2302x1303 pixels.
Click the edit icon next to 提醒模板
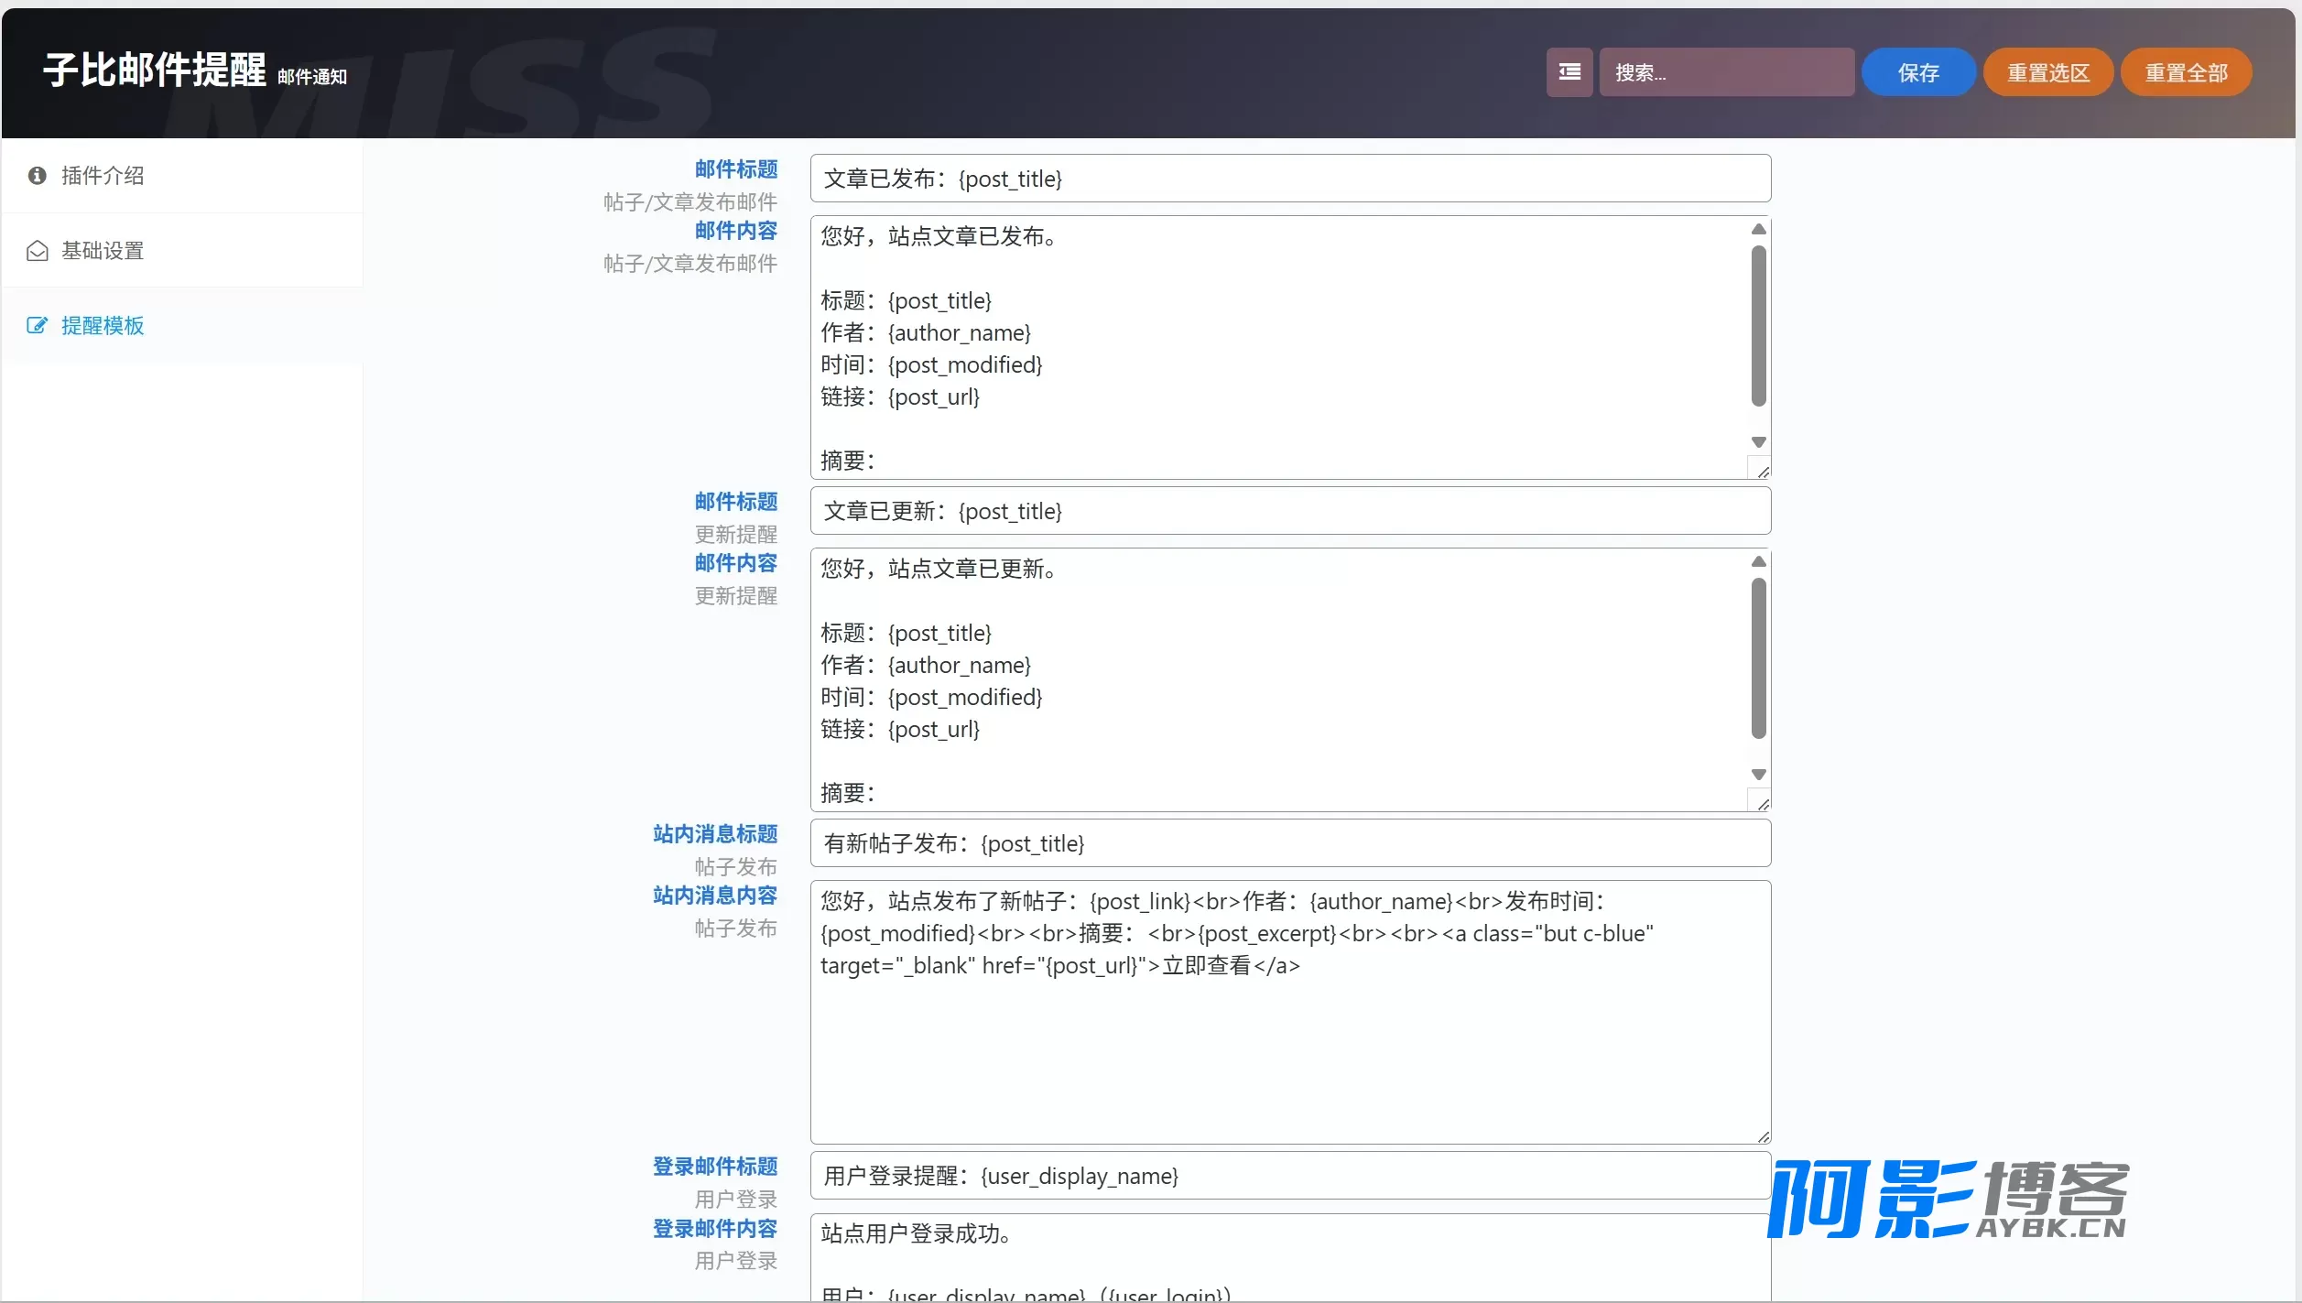pos(38,326)
